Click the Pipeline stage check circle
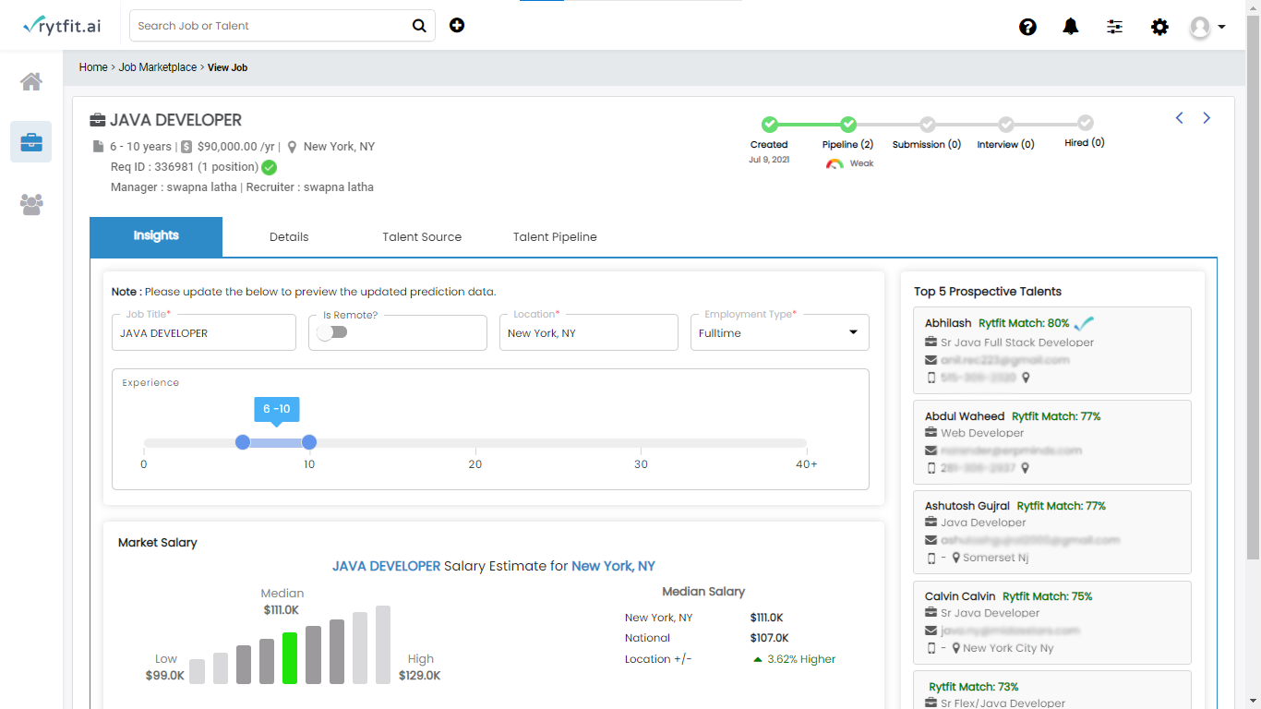This screenshot has width=1261, height=709. pyautogui.click(x=848, y=124)
